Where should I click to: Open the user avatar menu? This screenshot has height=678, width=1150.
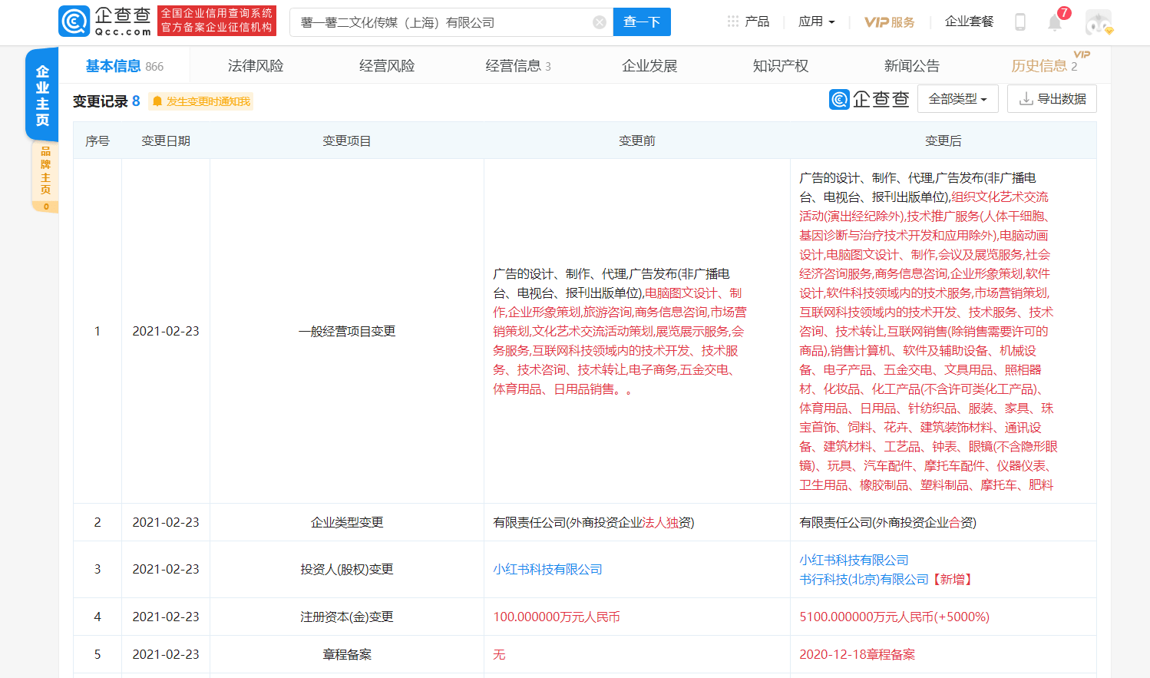click(x=1099, y=22)
